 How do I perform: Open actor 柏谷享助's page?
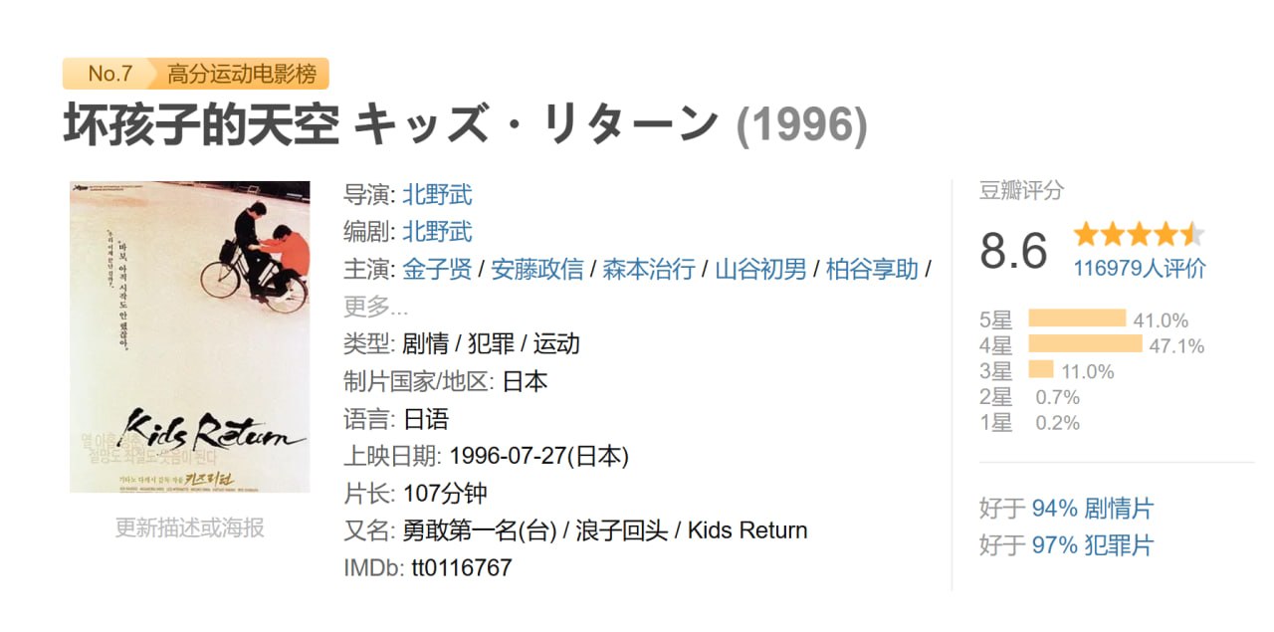click(874, 269)
